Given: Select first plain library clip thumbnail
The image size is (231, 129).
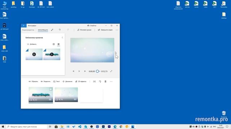Looking at the screenshot, I should (x=34, y=54).
